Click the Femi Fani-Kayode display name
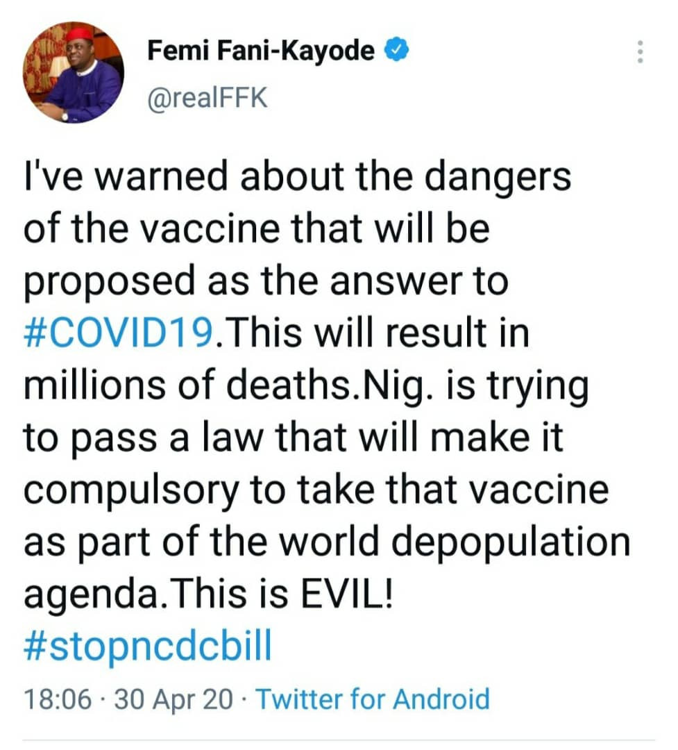678x750 pixels. (261, 51)
